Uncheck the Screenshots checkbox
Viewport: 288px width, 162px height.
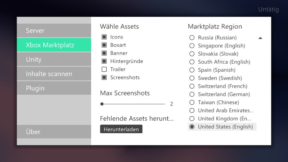tap(104, 77)
